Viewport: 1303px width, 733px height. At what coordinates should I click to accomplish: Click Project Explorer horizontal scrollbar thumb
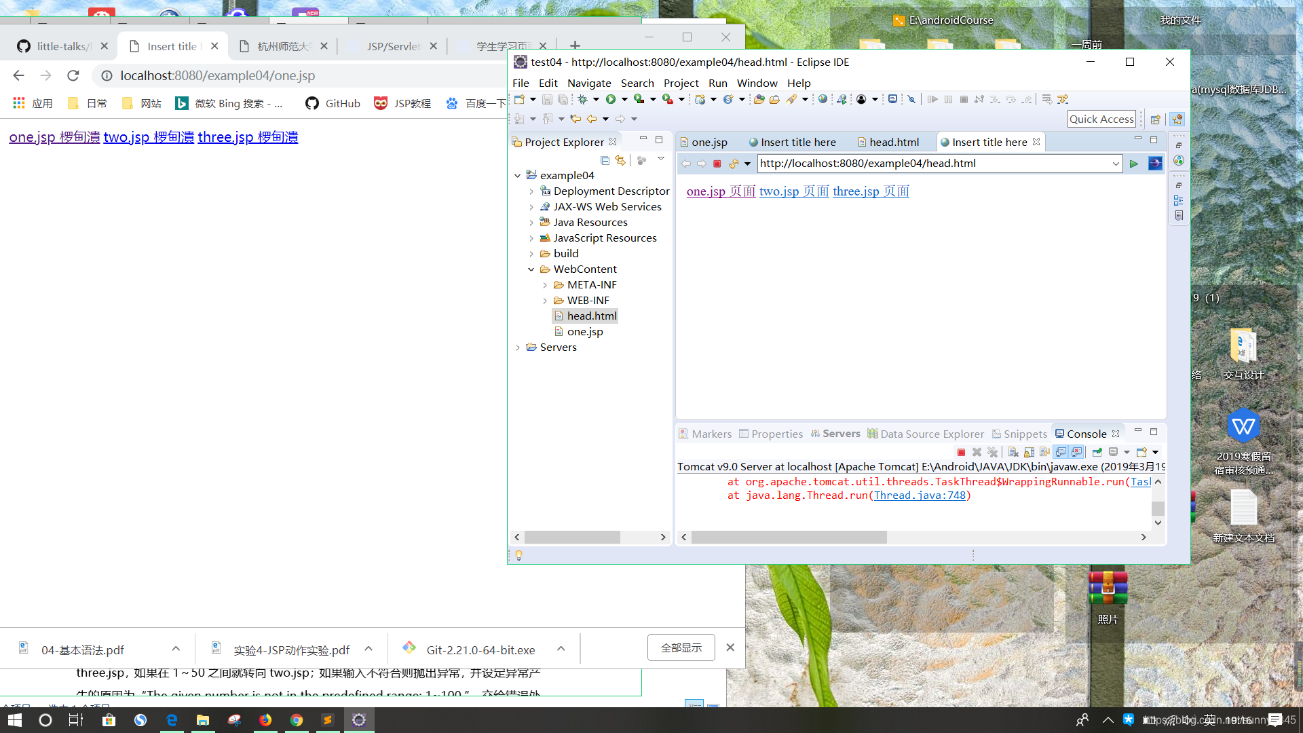pos(572,538)
